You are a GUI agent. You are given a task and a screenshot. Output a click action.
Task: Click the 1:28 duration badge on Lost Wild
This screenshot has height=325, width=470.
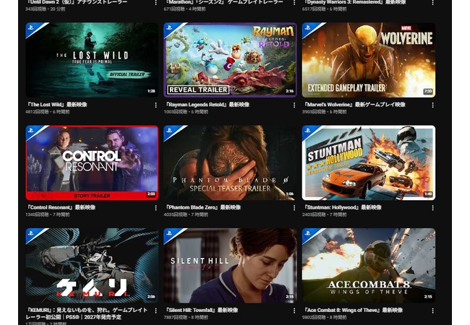tap(151, 91)
